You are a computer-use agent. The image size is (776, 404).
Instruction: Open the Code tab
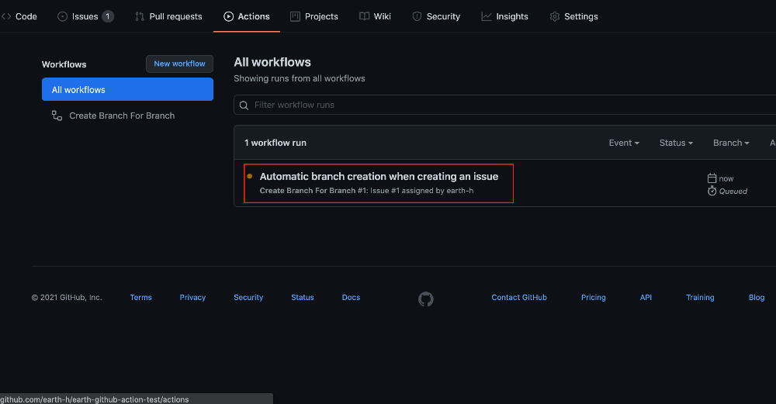(x=19, y=16)
